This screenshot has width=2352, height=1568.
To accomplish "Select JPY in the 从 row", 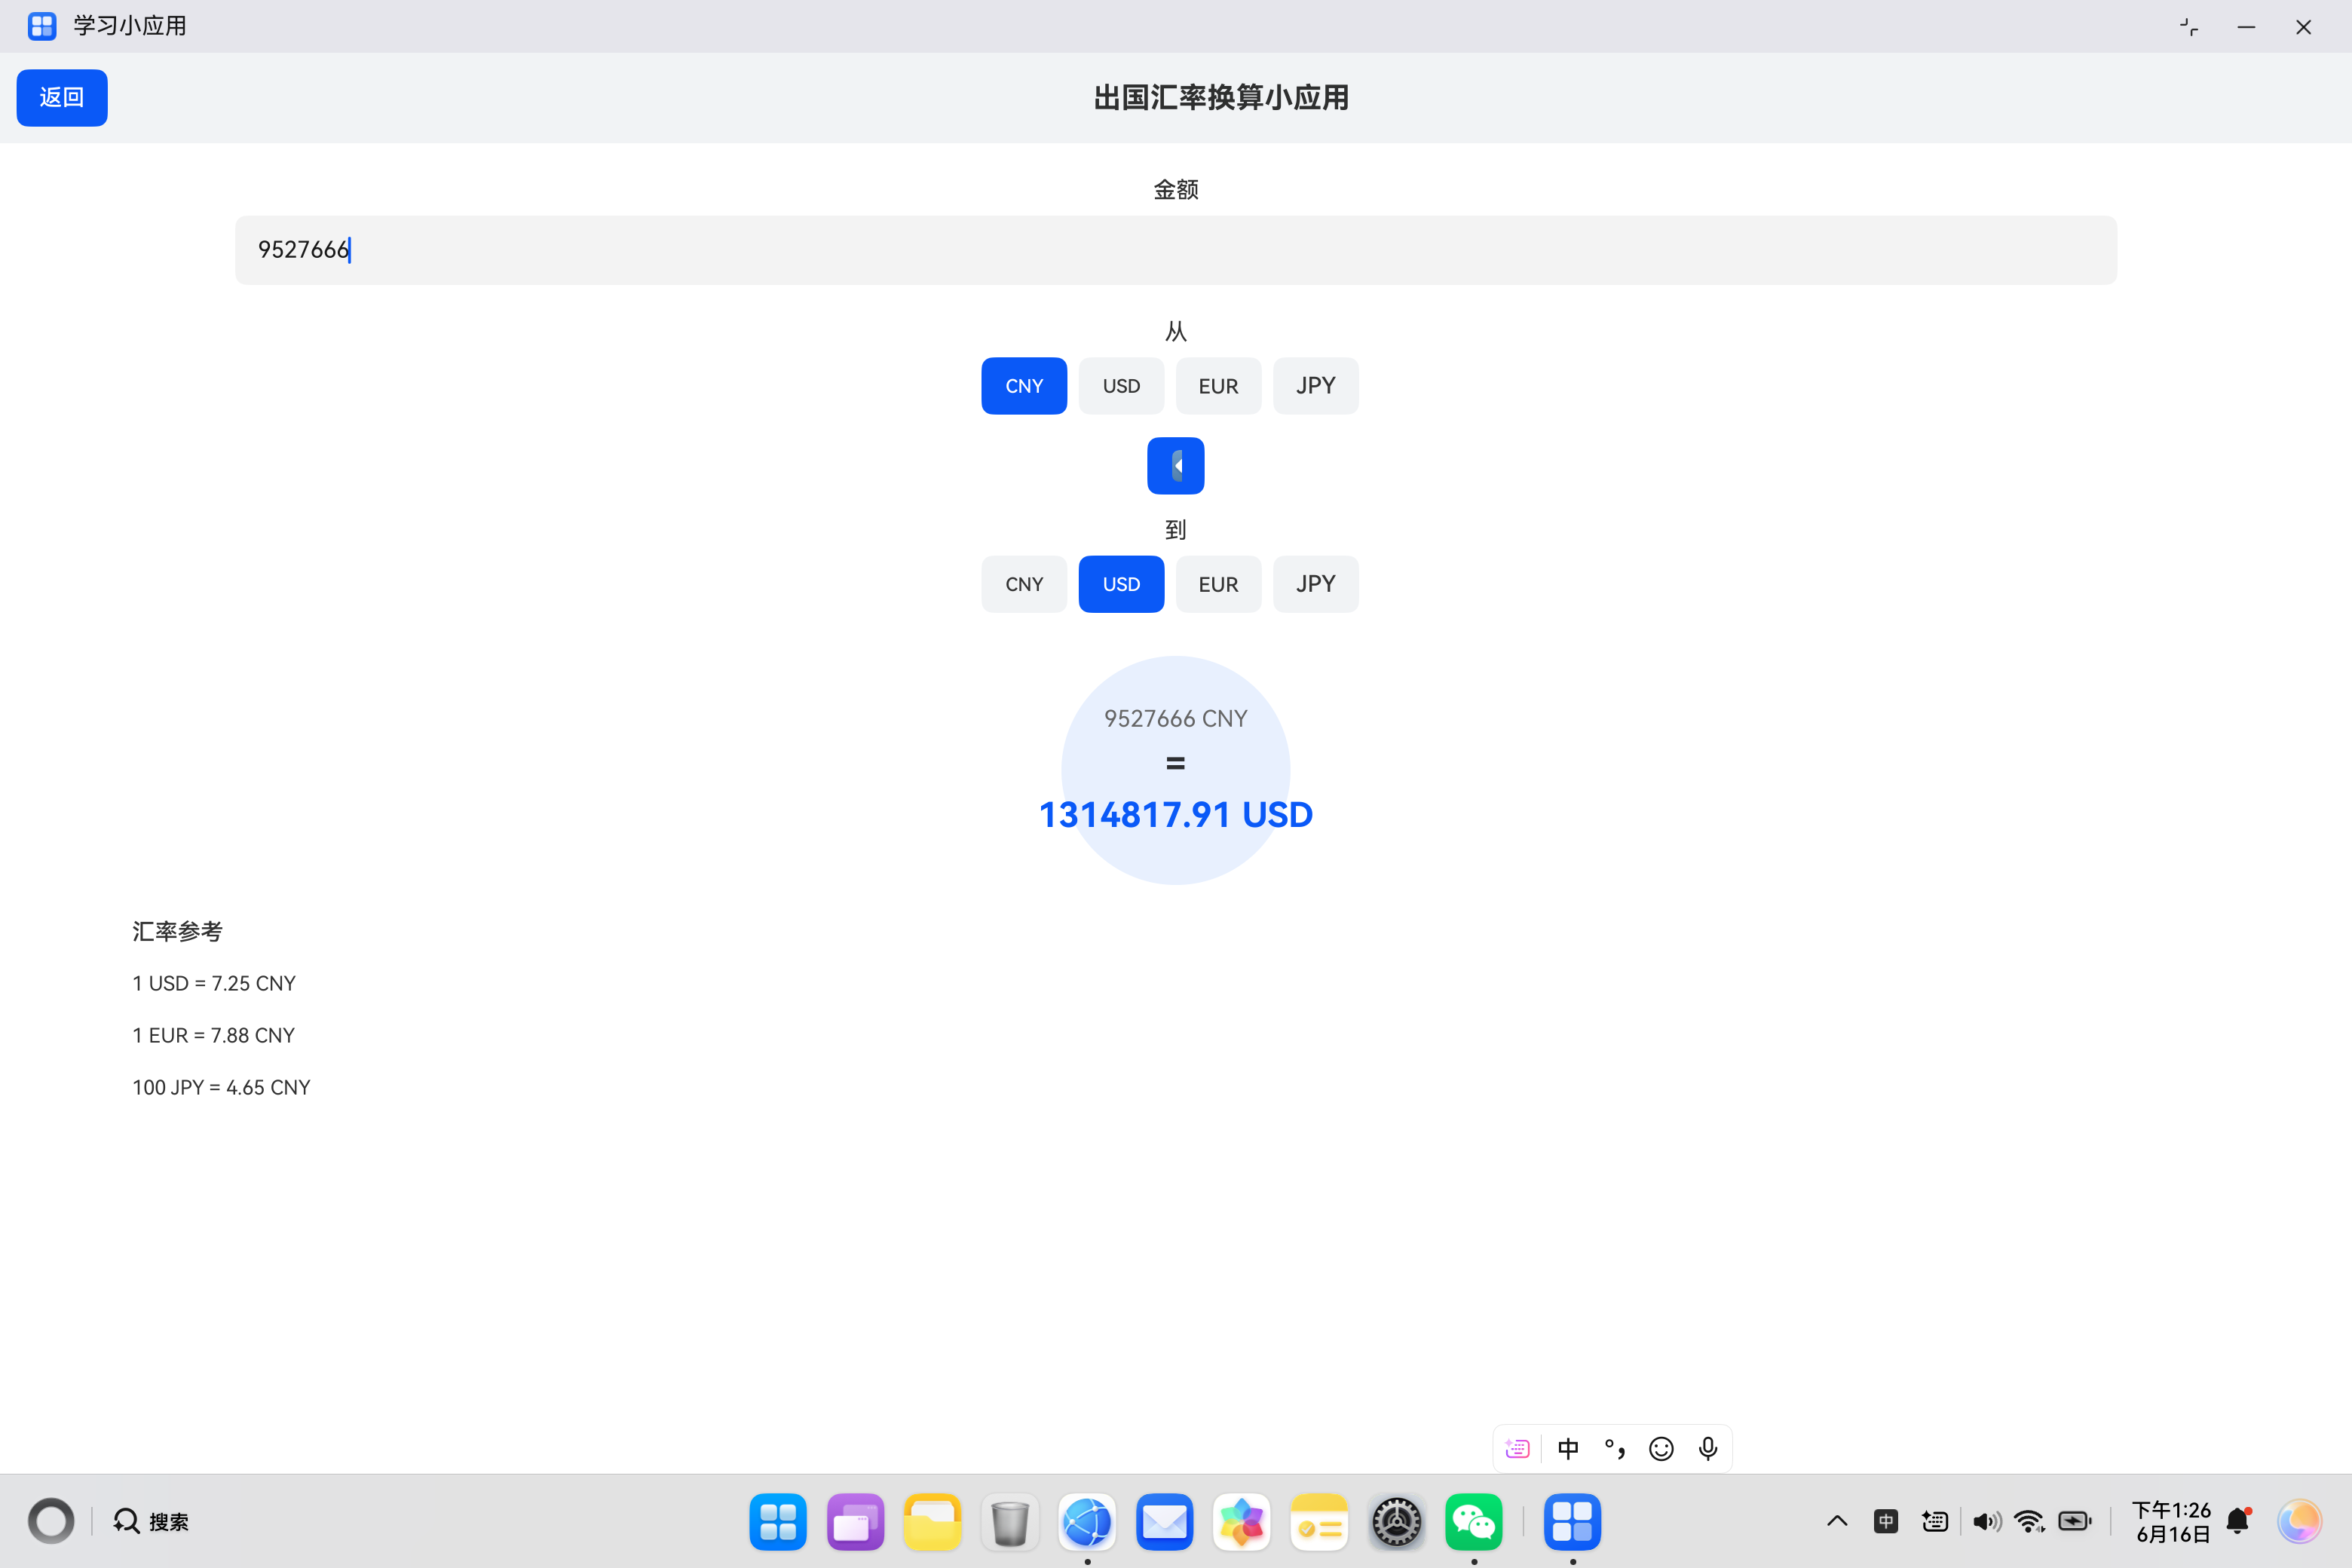I will click(x=1316, y=386).
